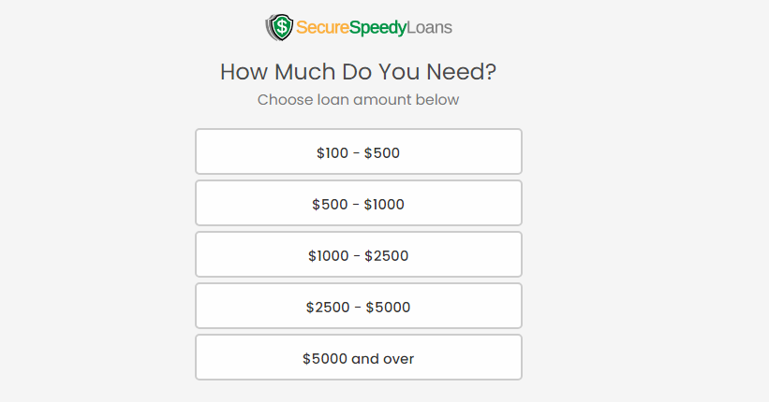Click the white dollar sign inside the shield
This screenshot has width=769, height=402.
[283, 26]
